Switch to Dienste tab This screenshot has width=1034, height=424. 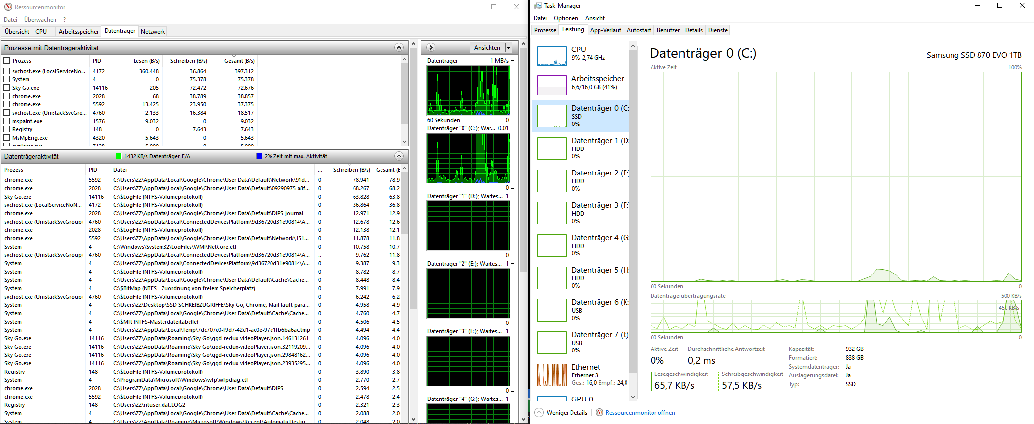718,30
